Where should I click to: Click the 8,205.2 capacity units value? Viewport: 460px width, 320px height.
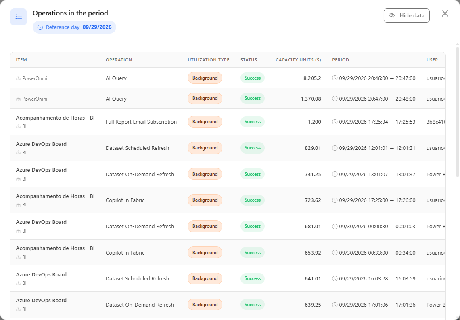[x=312, y=78]
